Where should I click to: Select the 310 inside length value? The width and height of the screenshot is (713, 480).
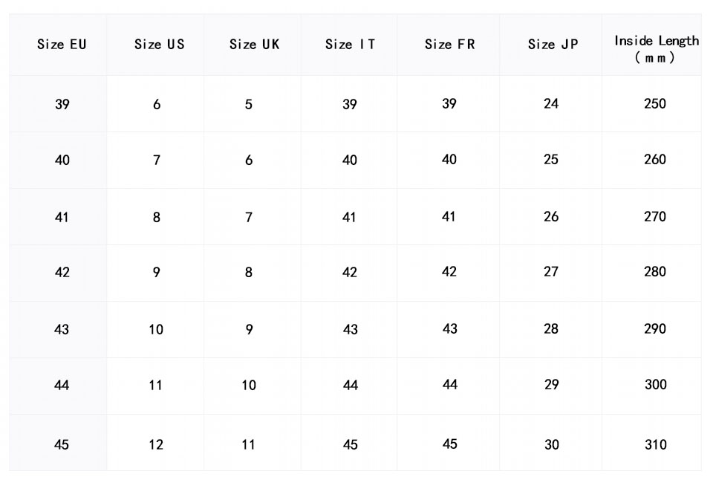coord(655,444)
